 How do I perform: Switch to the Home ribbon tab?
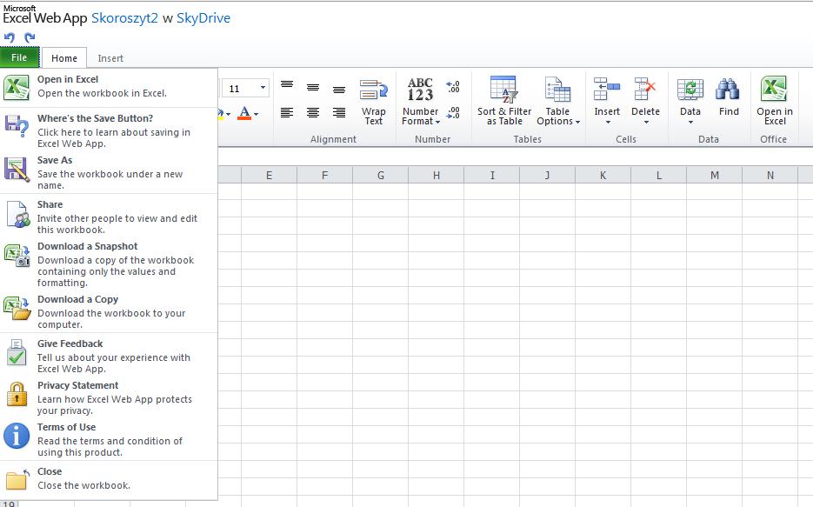pyautogui.click(x=63, y=58)
